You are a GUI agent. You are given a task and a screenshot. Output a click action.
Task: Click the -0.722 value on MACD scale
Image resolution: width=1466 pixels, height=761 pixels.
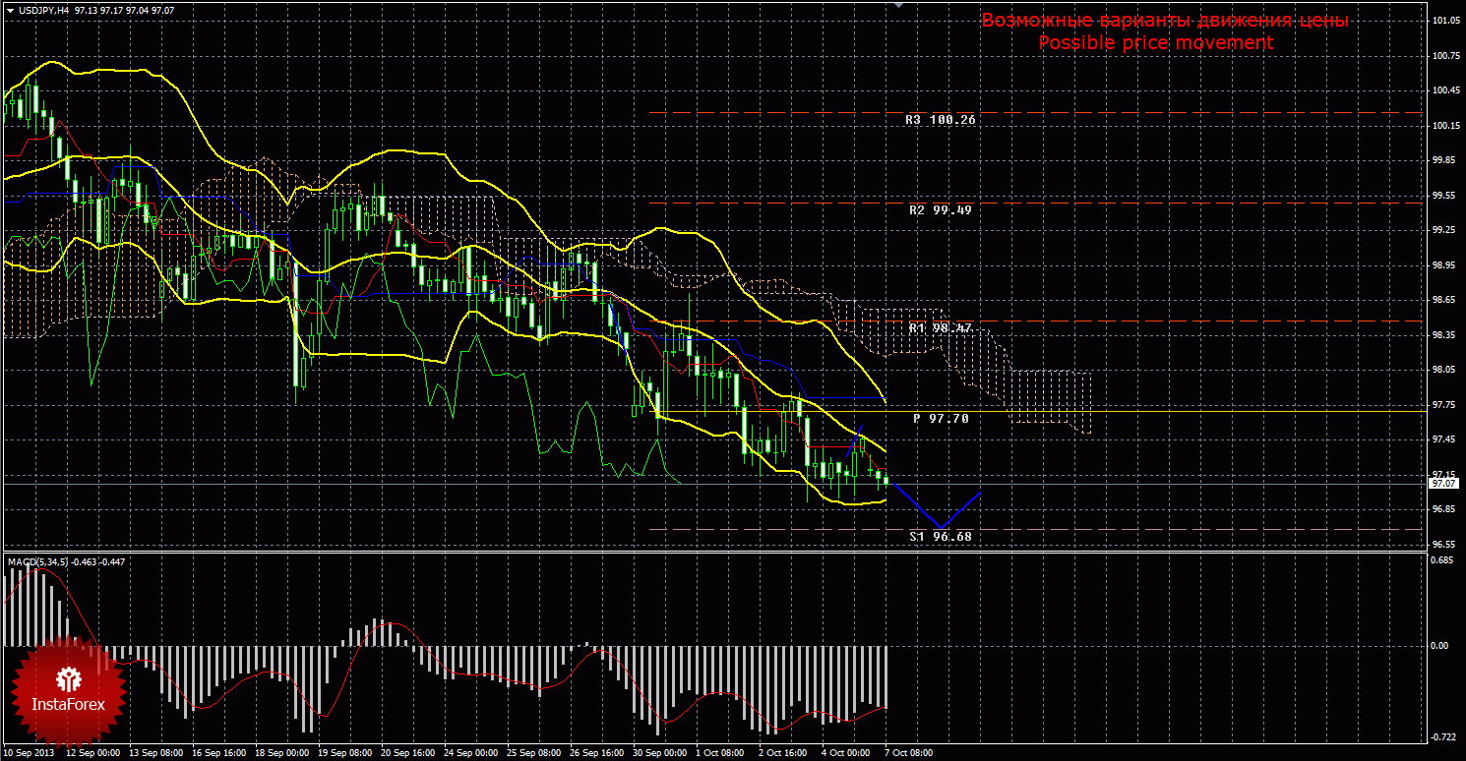pyautogui.click(x=1441, y=736)
